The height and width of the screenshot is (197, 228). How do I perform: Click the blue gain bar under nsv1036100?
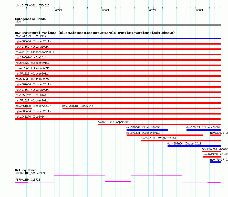pyautogui.click(x=118, y=38)
